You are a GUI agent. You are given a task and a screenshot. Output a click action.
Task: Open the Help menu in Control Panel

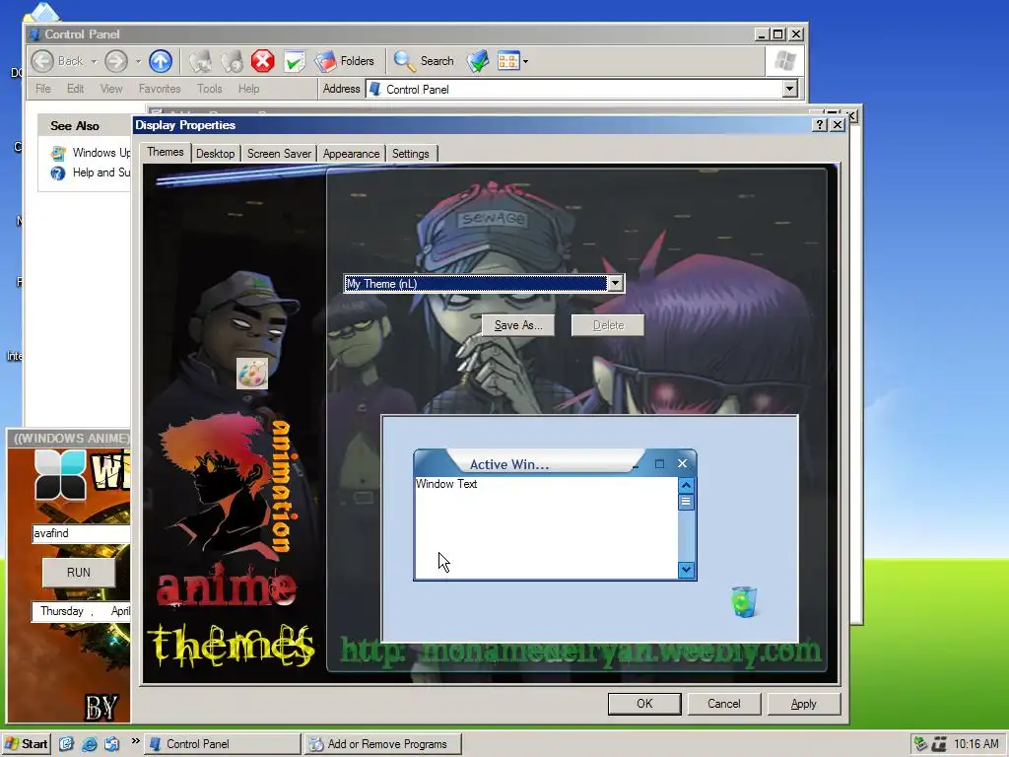(x=248, y=89)
